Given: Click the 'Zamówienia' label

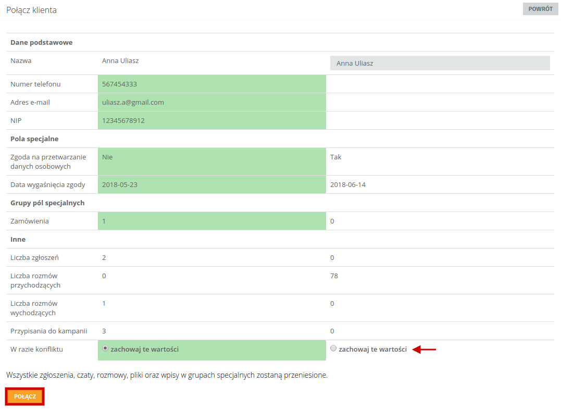Looking at the screenshot, I should point(29,221).
